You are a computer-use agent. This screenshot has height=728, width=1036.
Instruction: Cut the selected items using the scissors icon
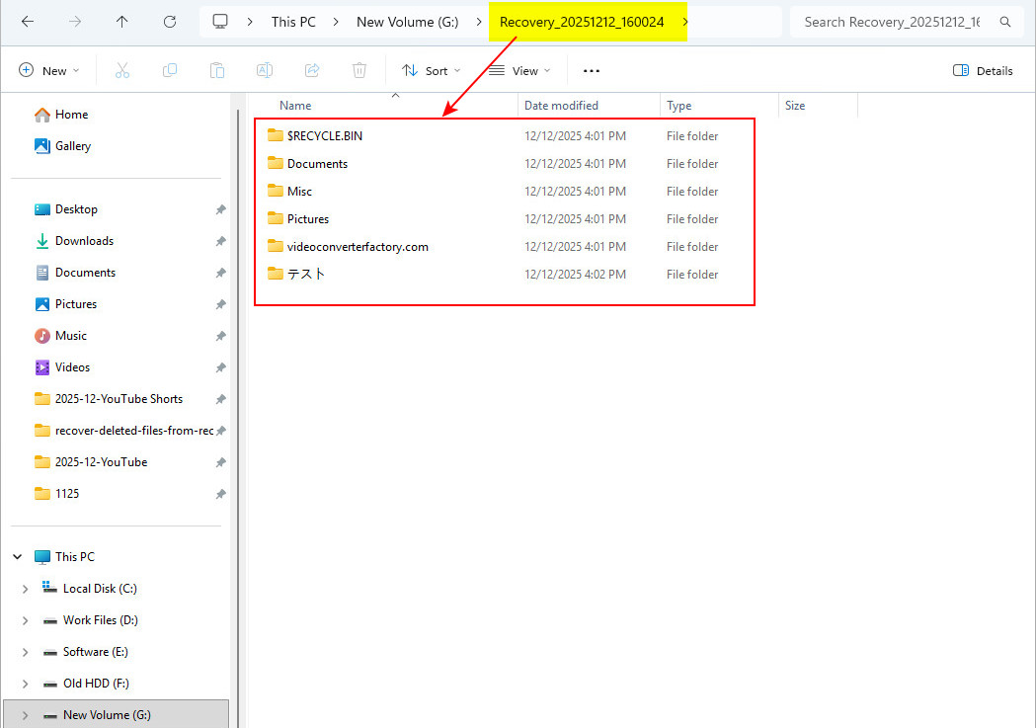pos(121,70)
